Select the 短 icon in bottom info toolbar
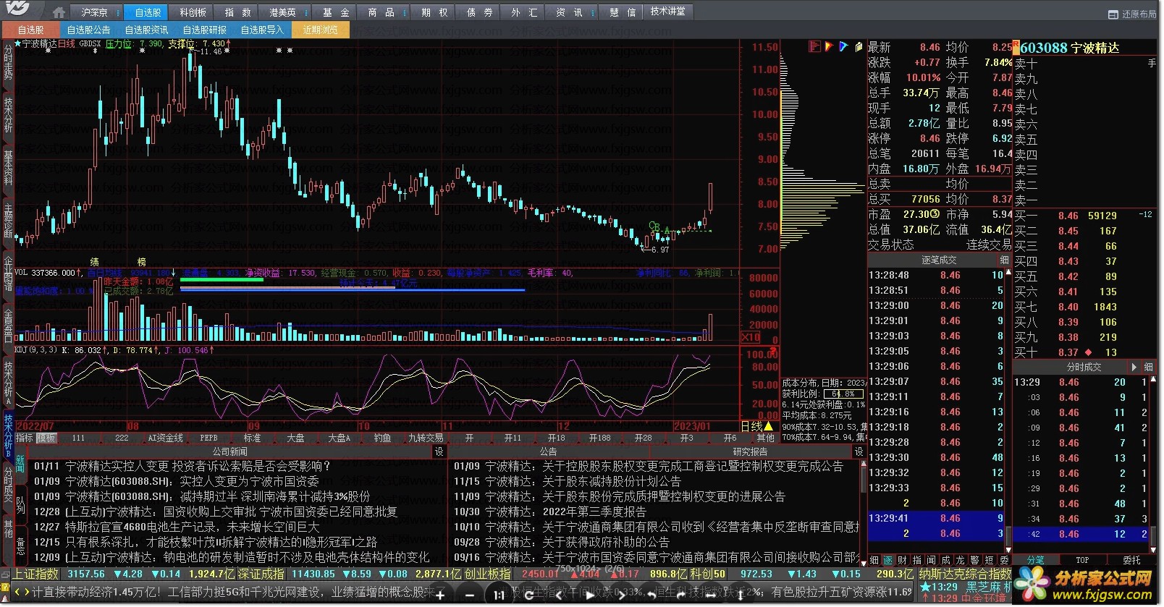The image size is (1164, 607). (x=990, y=561)
